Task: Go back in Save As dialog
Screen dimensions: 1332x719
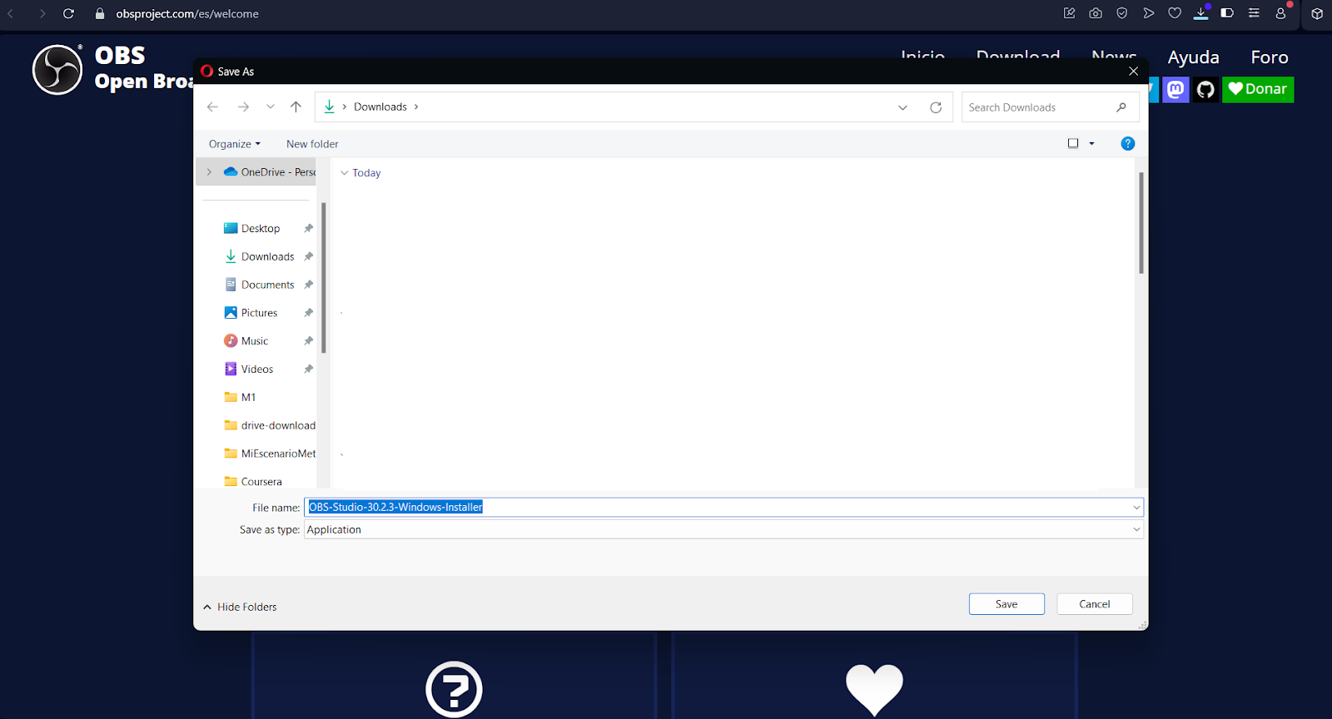Action: pos(212,107)
